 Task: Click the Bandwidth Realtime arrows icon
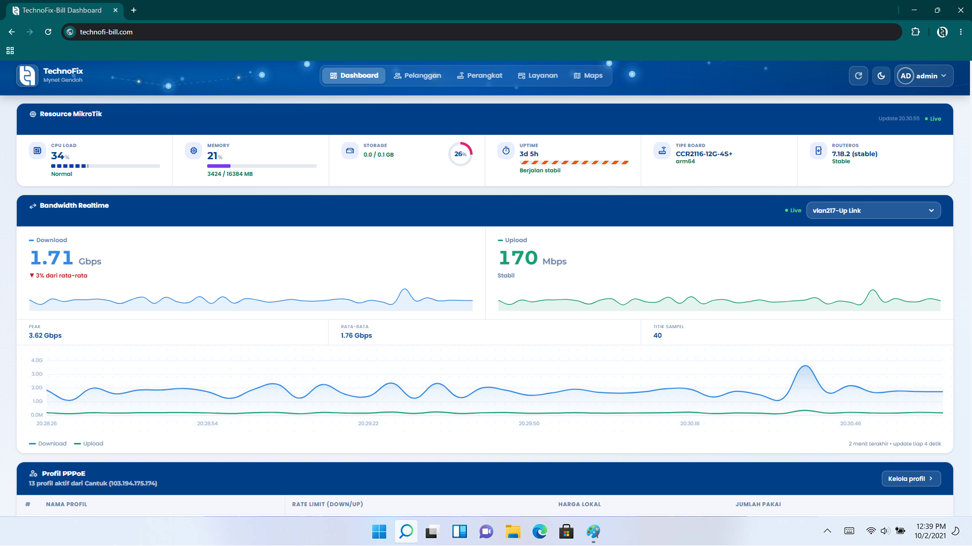[x=33, y=206]
